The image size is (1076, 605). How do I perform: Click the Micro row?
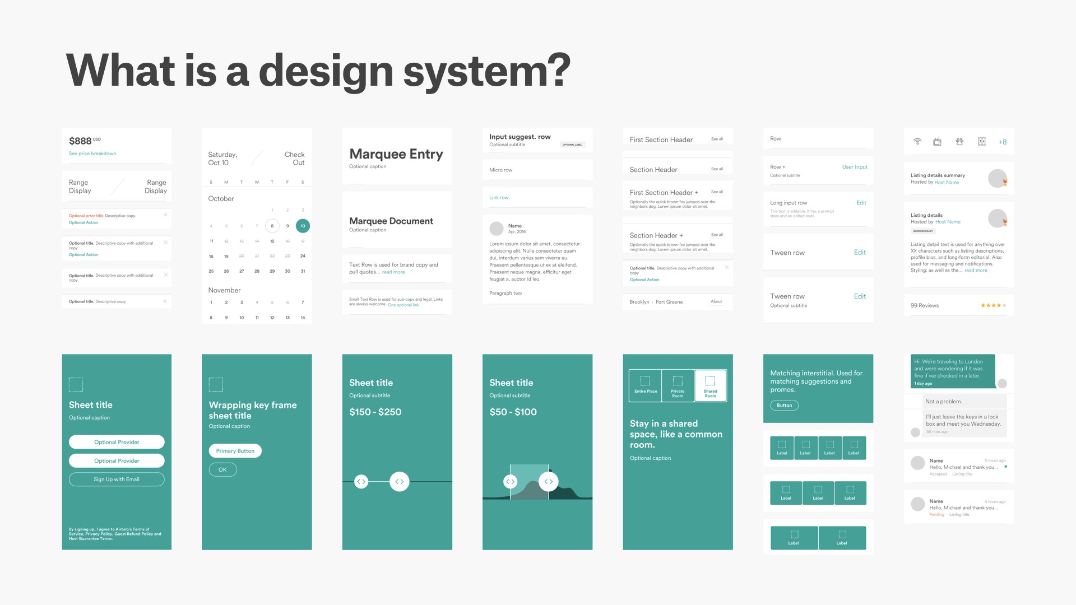click(x=537, y=170)
